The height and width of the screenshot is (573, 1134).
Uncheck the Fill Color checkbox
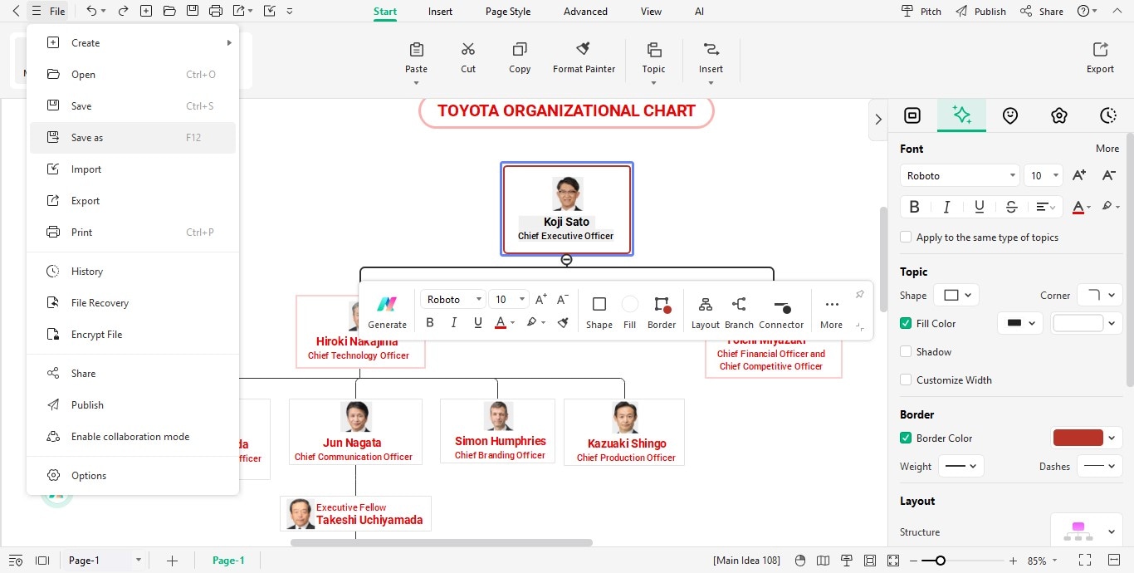906,324
